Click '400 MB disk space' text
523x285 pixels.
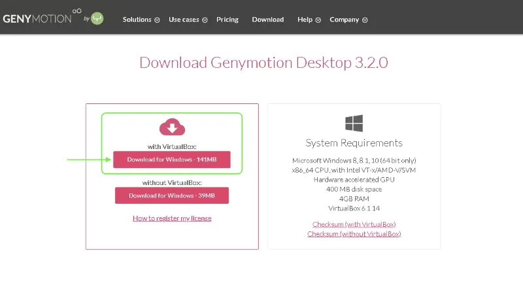tap(354, 190)
